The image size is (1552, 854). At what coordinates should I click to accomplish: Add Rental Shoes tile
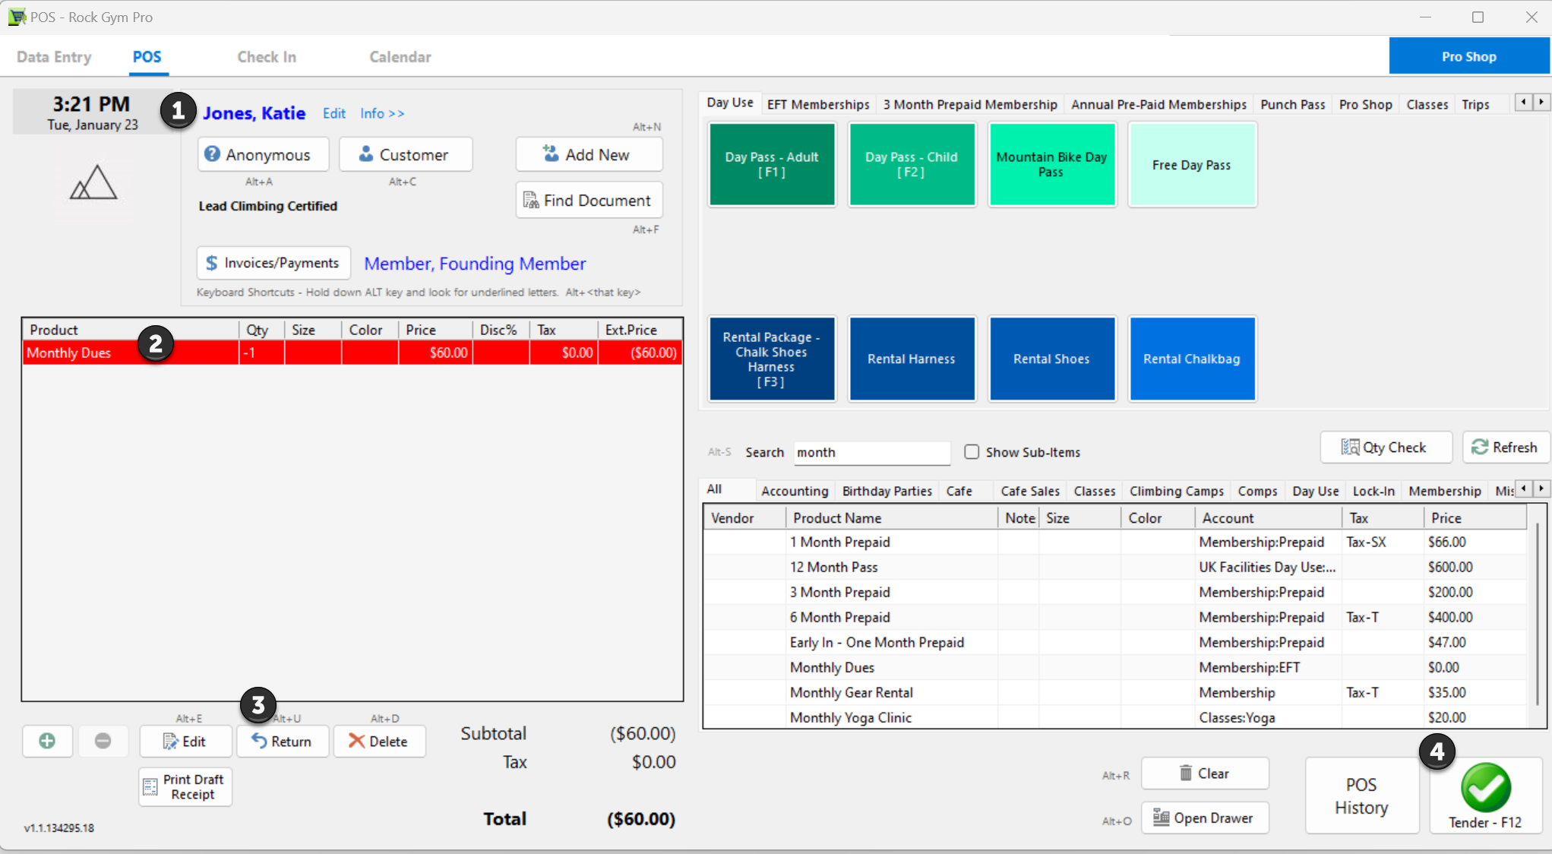(x=1052, y=359)
